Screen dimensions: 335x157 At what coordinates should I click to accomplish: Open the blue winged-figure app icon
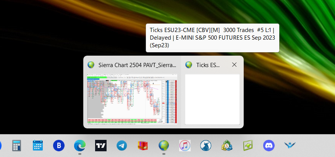(x=290, y=146)
